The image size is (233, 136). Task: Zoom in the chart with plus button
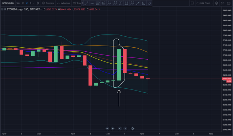[112, 128]
